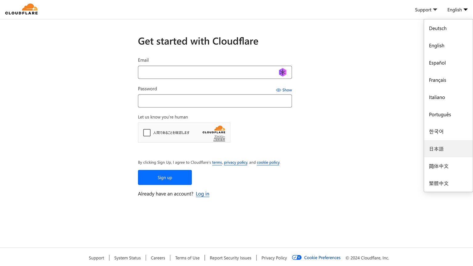Image resolution: width=473 pixels, height=266 pixels.
Task: Pick Français in the language list
Action: (x=437, y=80)
